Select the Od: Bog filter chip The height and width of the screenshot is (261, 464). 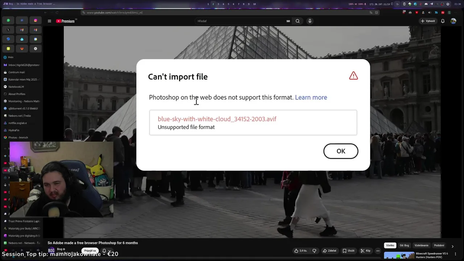tap(405, 245)
